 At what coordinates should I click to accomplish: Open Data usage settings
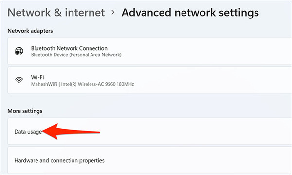point(149,131)
